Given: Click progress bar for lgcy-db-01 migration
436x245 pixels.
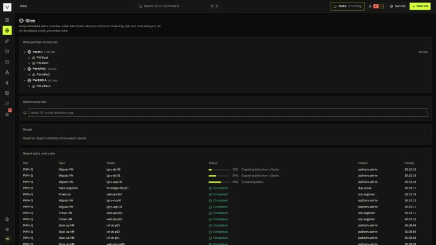Looking at the screenshot, I should [219, 175].
